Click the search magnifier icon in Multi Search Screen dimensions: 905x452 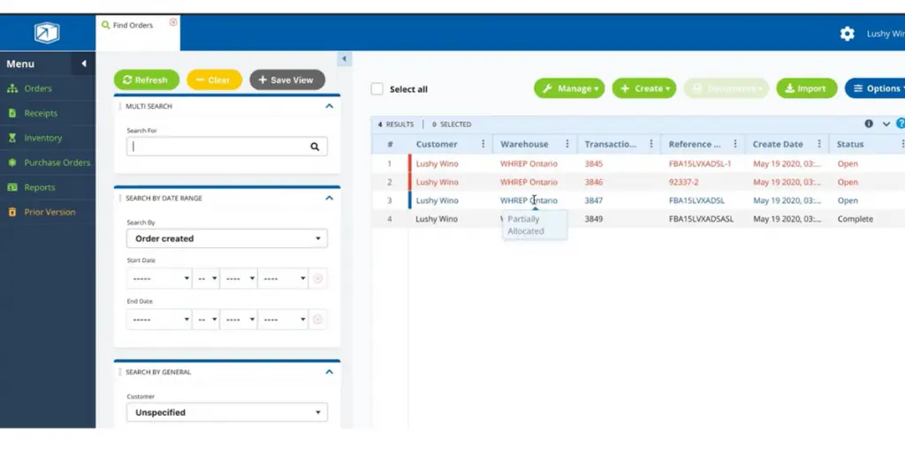click(315, 147)
